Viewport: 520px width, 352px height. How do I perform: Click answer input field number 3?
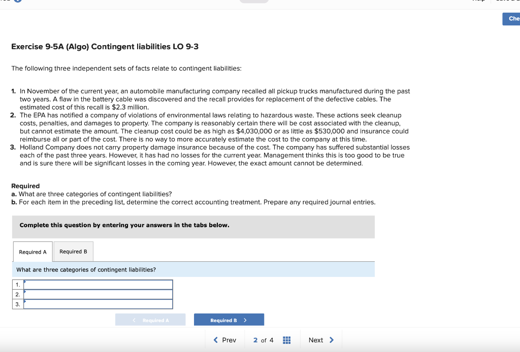98,304
